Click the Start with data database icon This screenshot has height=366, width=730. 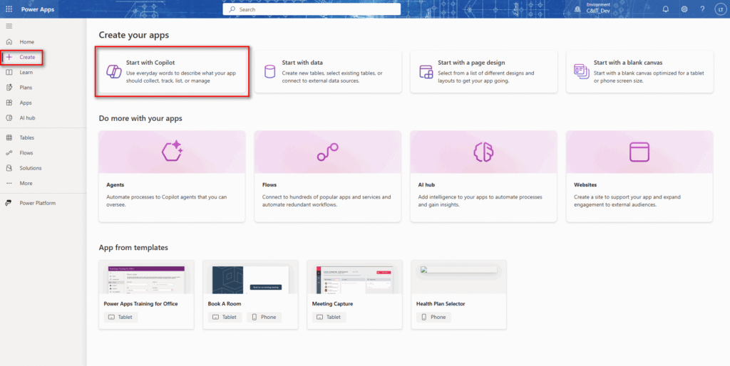coord(270,71)
